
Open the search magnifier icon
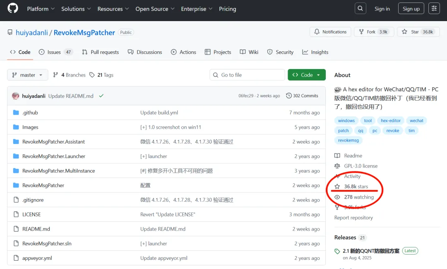pos(360,9)
